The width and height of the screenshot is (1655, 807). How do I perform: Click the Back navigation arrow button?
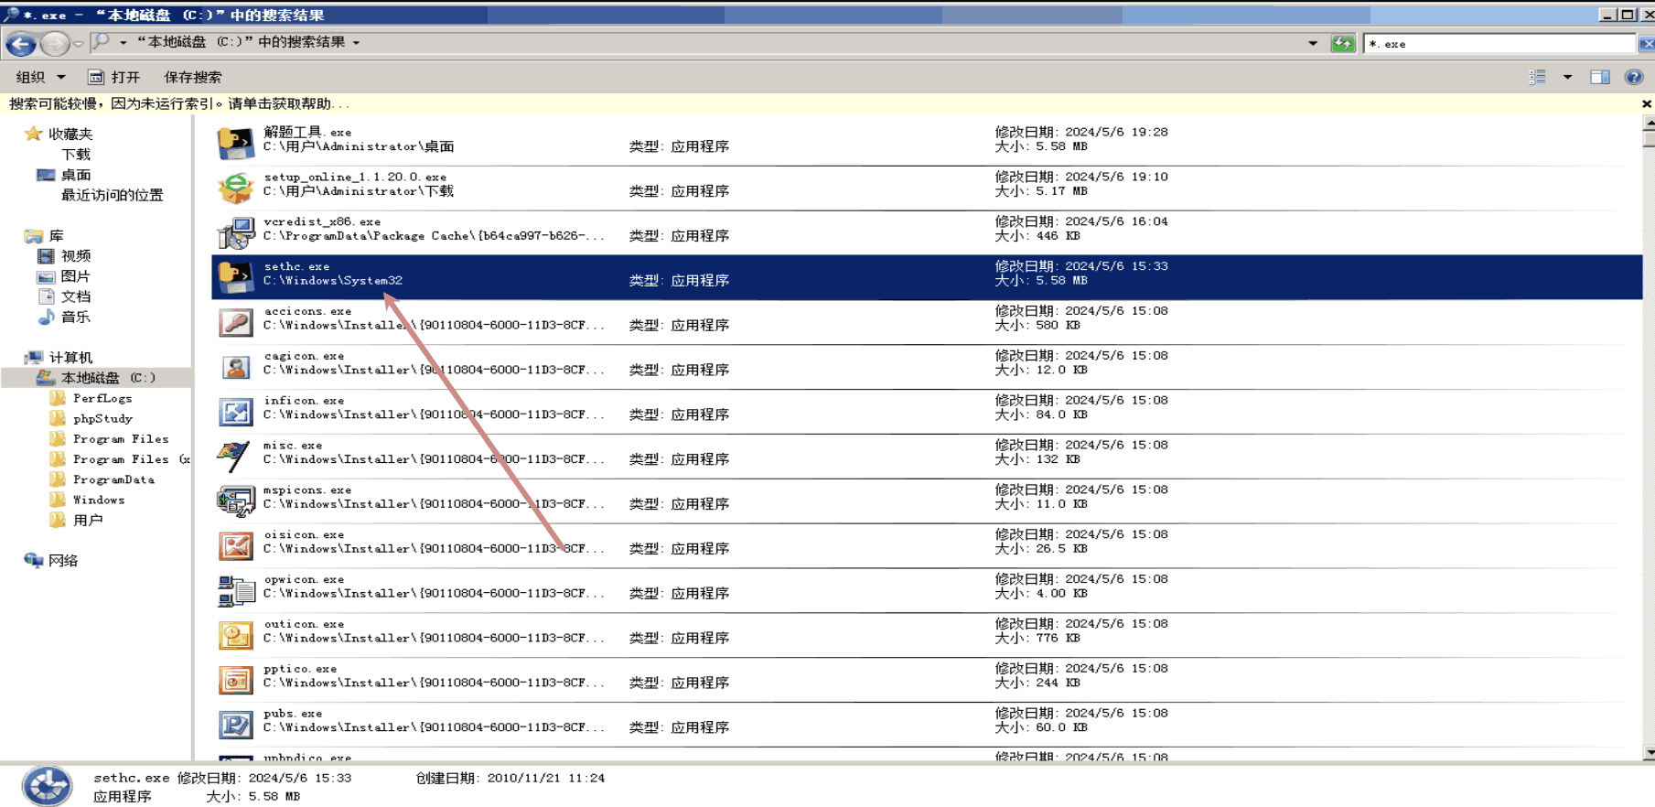[21, 43]
